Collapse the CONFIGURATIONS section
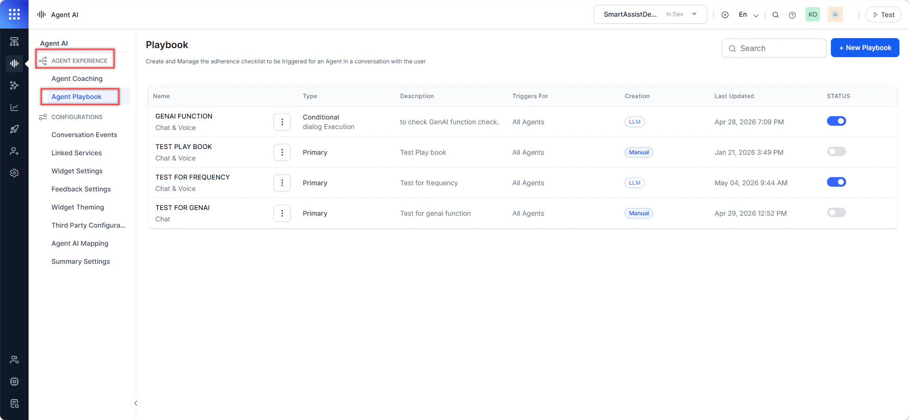This screenshot has width=909, height=420. coord(71,117)
